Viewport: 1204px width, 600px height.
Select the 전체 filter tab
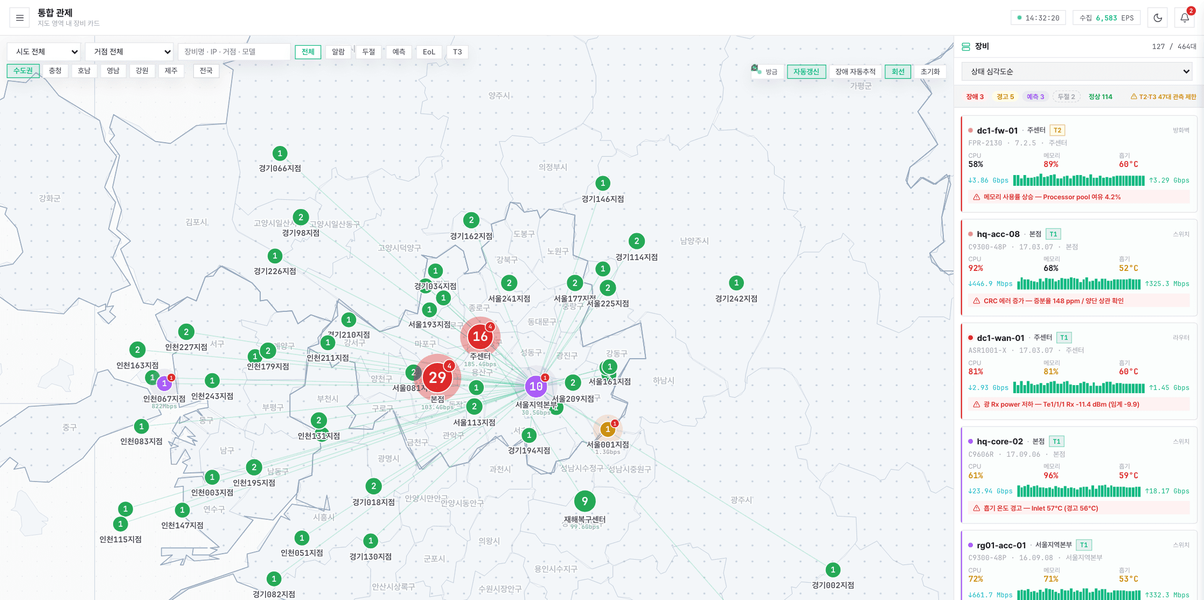point(308,52)
